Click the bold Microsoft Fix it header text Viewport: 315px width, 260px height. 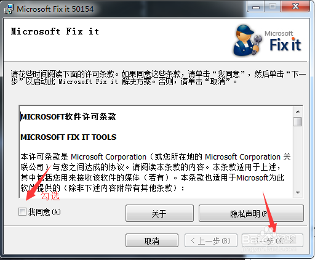pyautogui.click(x=55, y=31)
